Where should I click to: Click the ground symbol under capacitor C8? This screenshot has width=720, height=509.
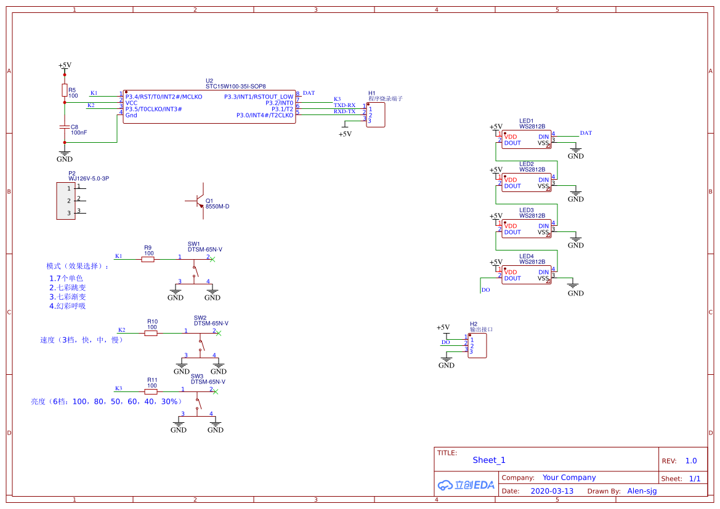pos(64,156)
